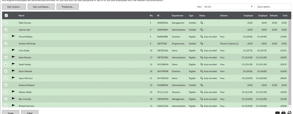The height and width of the screenshot is (114, 293).
Task: Open status magnifier for Fiona McGarey
Action: (202, 37)
